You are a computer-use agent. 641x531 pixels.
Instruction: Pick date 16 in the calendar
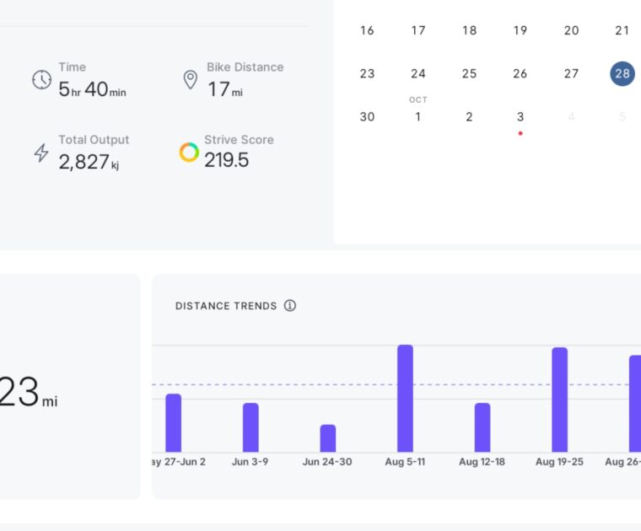367,30
